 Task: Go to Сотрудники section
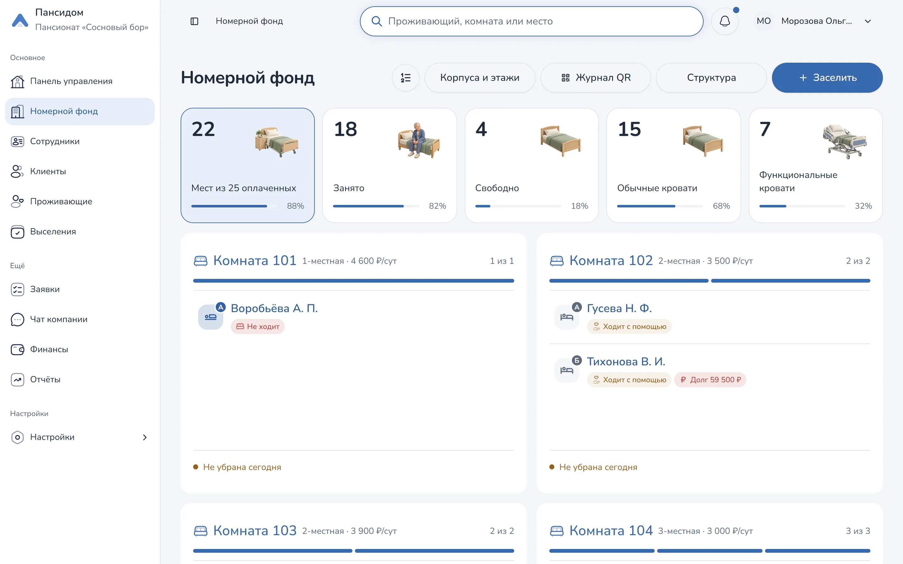(80, 141)
